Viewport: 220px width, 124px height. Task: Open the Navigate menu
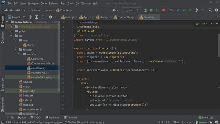tap(33, 3)
